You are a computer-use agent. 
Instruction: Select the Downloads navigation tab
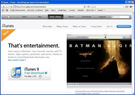pyautogui.click(x=87, y=17)
